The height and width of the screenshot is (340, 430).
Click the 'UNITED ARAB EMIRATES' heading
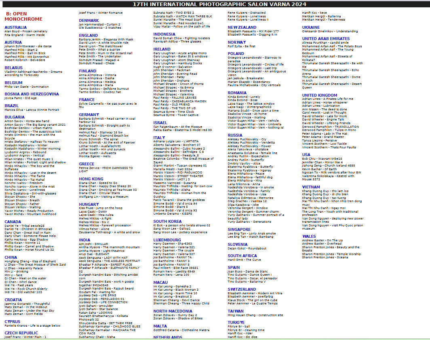click(326, 39)
